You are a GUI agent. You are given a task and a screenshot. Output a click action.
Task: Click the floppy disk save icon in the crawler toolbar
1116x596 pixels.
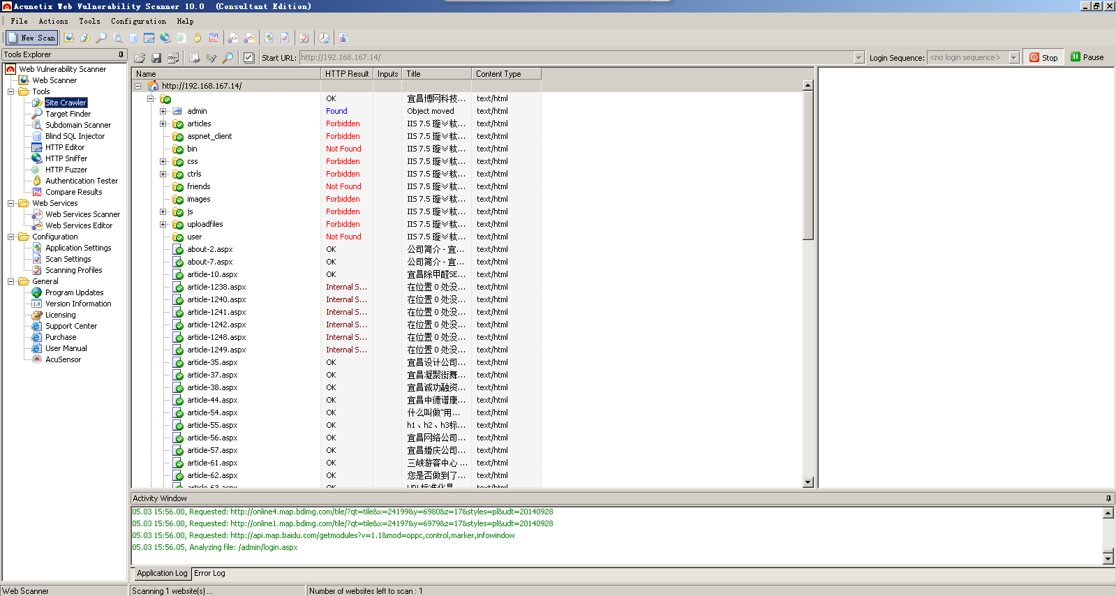(x=156, y=58)
